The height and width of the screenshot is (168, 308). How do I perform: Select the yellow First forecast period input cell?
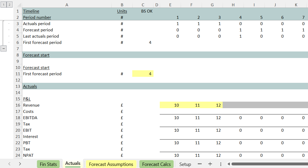(143, 74)
